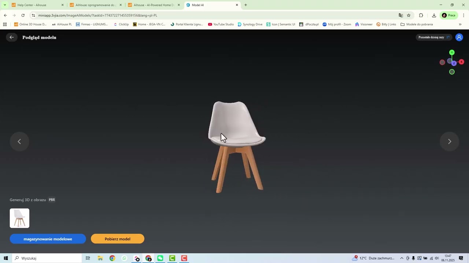Expand the Modele do pobrania bookmark folder
Screen dimensions: 469x263
[x=417, y=24]
